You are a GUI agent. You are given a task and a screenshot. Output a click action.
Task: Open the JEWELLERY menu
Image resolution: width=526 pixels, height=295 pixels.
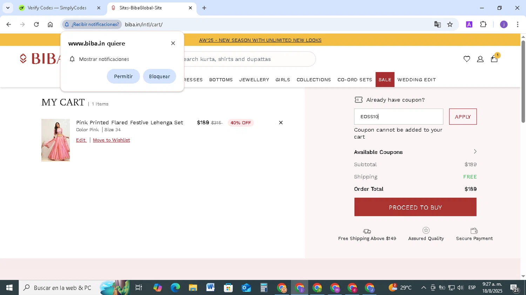pyautogui.click(x=254, y=80)
